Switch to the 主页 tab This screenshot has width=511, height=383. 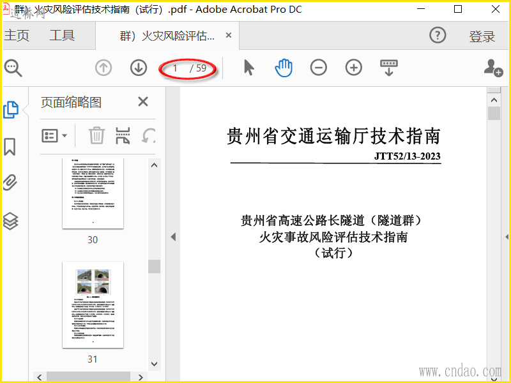[x=17, y=35]
